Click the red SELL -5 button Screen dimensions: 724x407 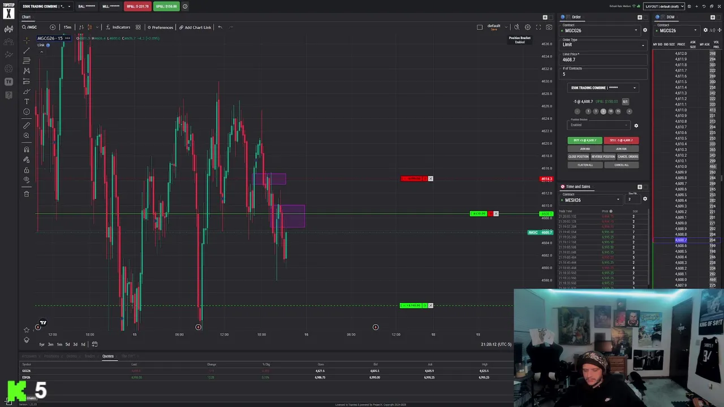(x=621, y=140)
